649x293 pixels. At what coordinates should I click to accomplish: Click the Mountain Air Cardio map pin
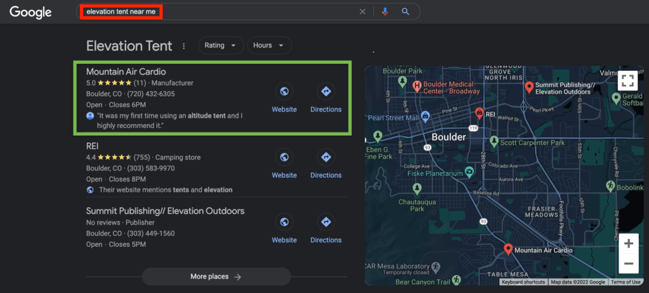(508, 249)
